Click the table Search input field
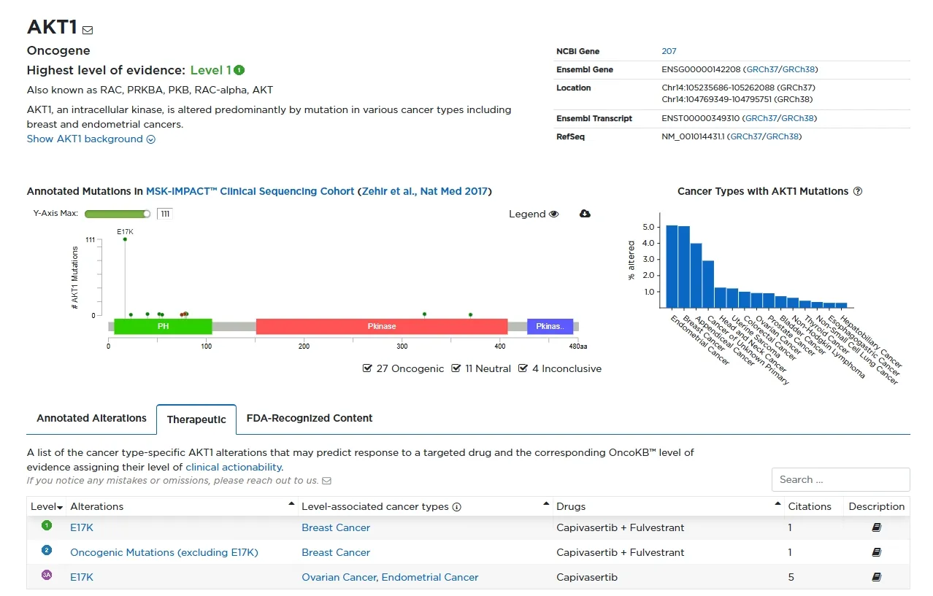This screenshot has width=933, height=596. [840, 479]
